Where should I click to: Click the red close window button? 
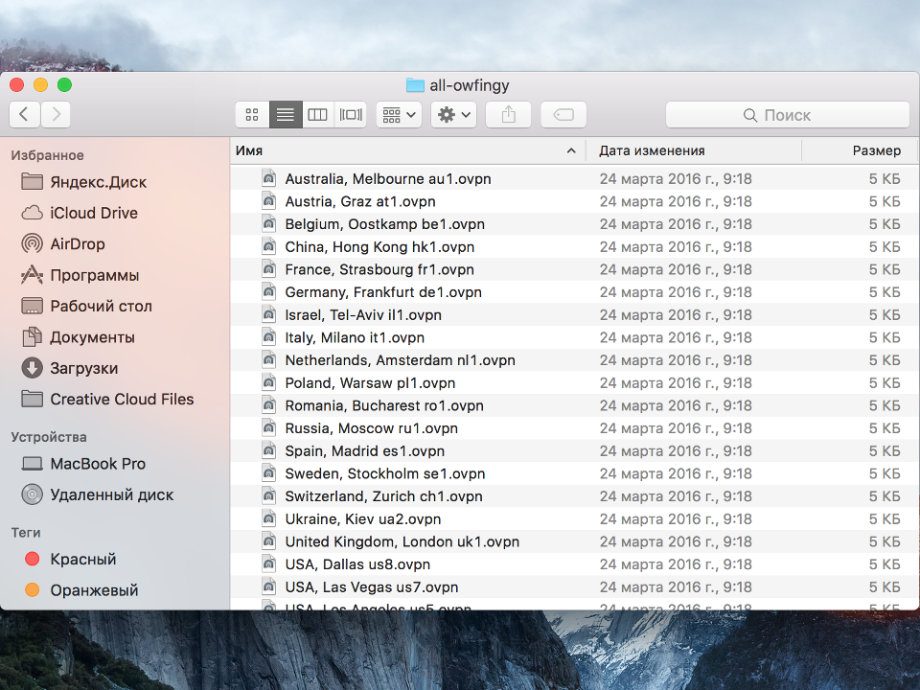point(17,85)
